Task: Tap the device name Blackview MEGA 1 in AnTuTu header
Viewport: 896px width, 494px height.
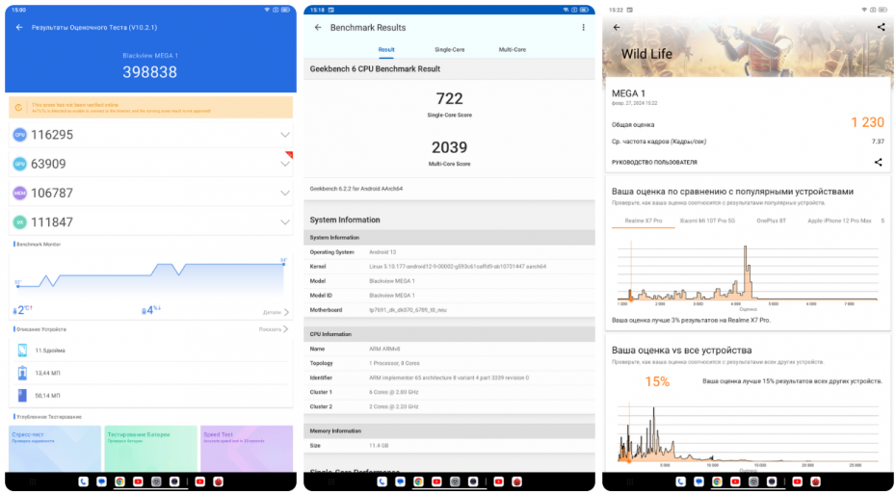Action: pos(150,56)
